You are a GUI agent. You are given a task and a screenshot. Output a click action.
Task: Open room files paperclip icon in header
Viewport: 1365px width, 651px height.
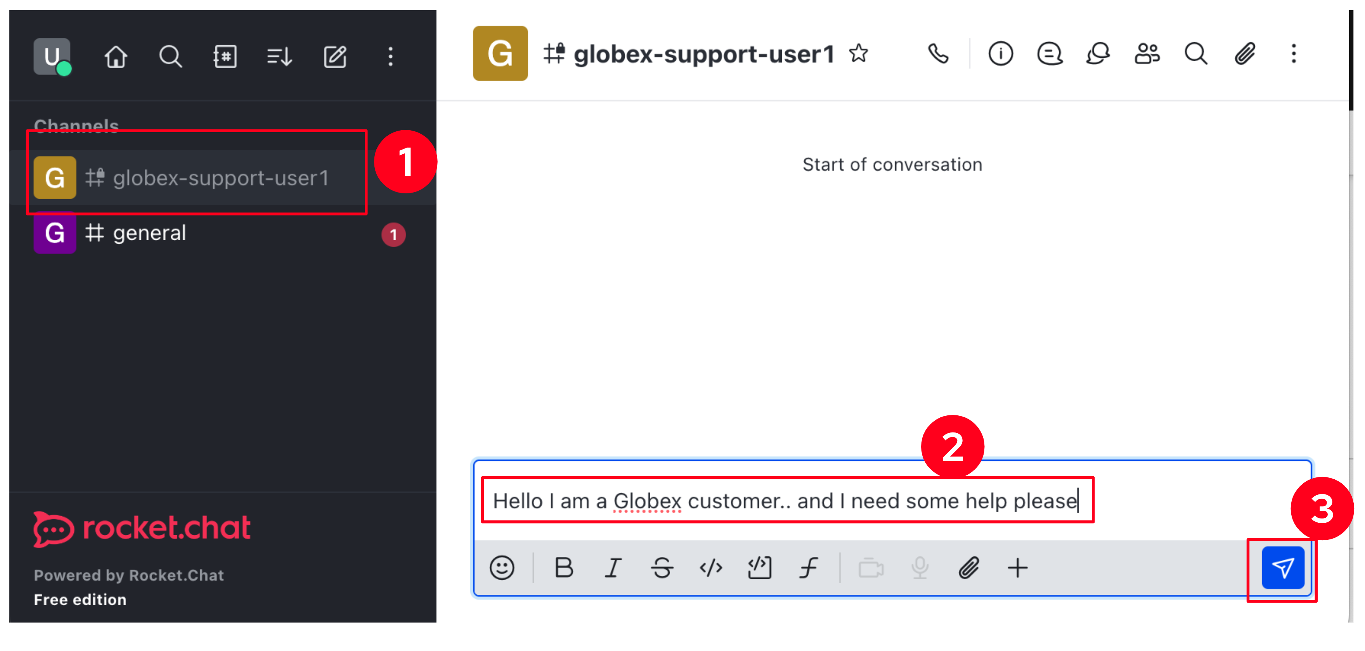(x=1245, y=53)
